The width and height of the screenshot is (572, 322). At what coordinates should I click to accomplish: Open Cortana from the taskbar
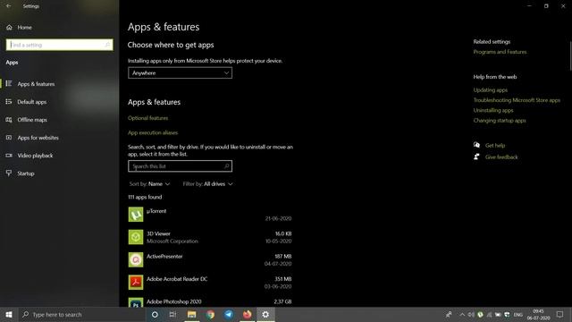155,314
